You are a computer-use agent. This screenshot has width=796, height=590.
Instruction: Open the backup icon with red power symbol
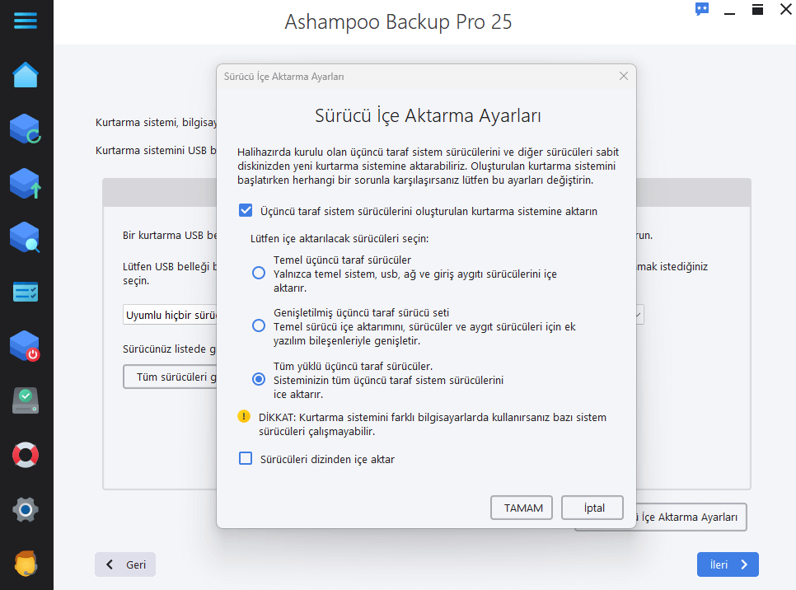coord(26,346)
